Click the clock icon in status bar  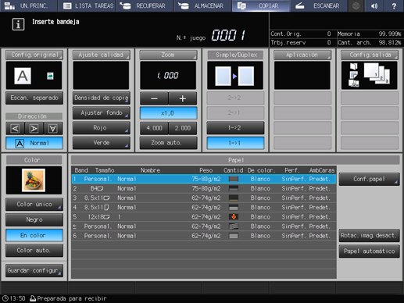pos(5,298)
